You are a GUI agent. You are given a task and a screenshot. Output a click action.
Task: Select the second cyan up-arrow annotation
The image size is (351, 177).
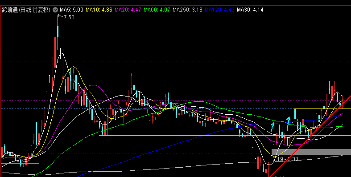pos(288,124)
